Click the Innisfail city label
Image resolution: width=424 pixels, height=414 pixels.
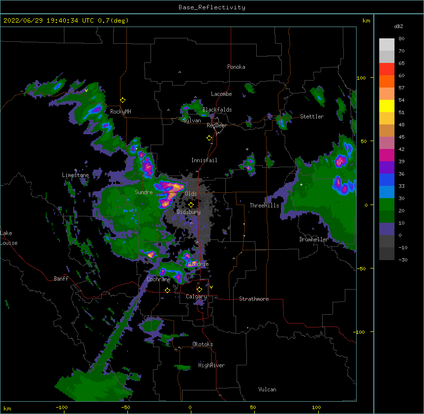204,160
